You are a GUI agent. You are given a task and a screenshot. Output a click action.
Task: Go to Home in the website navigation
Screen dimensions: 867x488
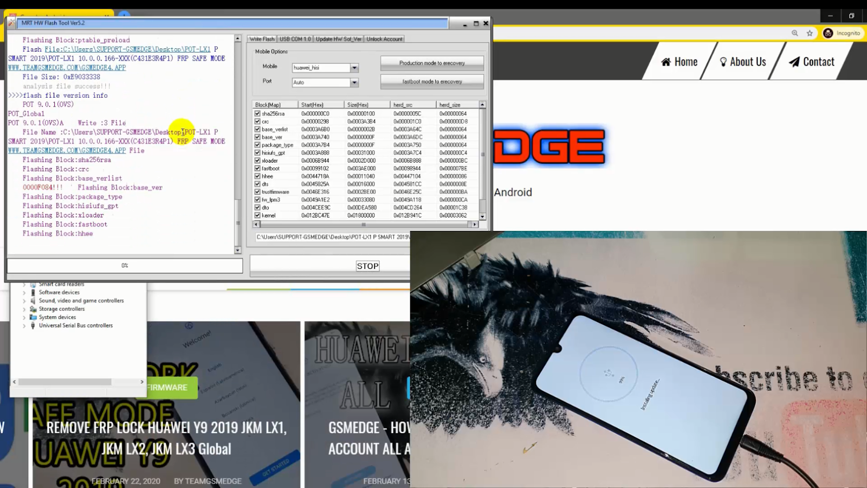point(680,62)
